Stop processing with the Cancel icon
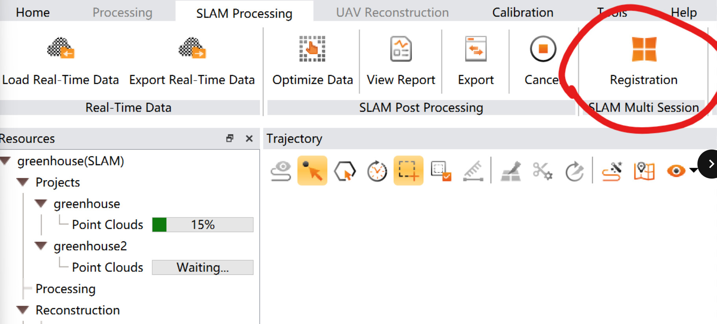The height and width of the screenshot is (324, 717). [x=543, y=49]
